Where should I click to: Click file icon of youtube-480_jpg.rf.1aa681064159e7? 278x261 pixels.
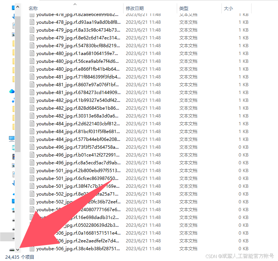pos(32,53)
